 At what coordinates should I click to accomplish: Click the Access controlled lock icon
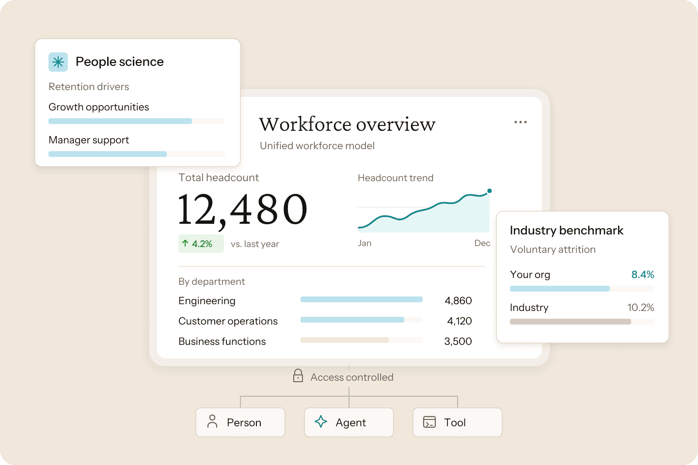(x=298, y=376)
